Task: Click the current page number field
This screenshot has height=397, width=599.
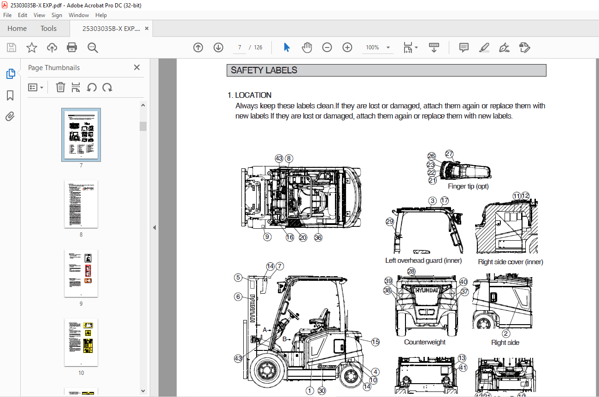Action: [239, 47]
